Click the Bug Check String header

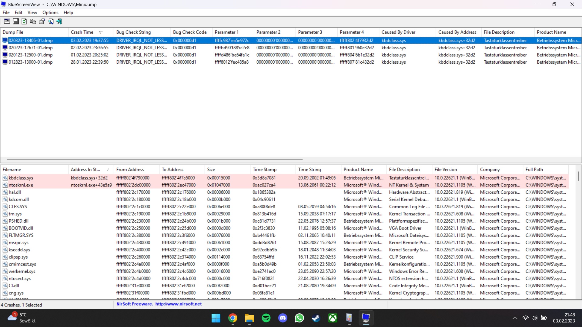point(133,32)
